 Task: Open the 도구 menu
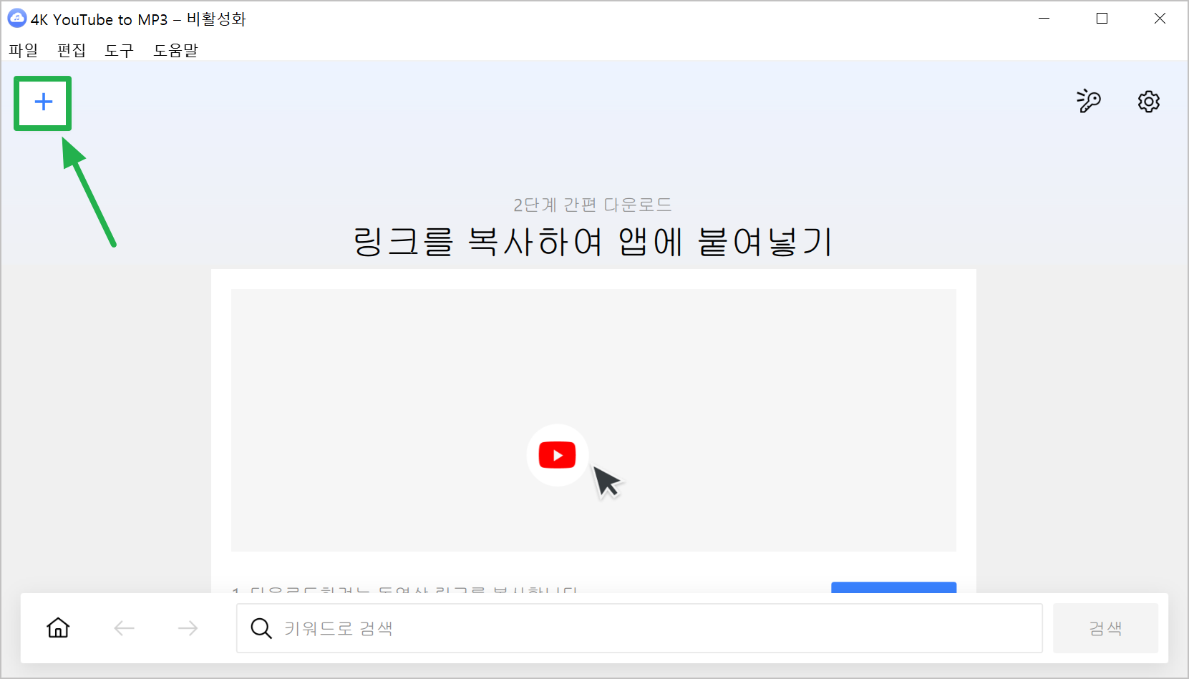click(119, 50)
